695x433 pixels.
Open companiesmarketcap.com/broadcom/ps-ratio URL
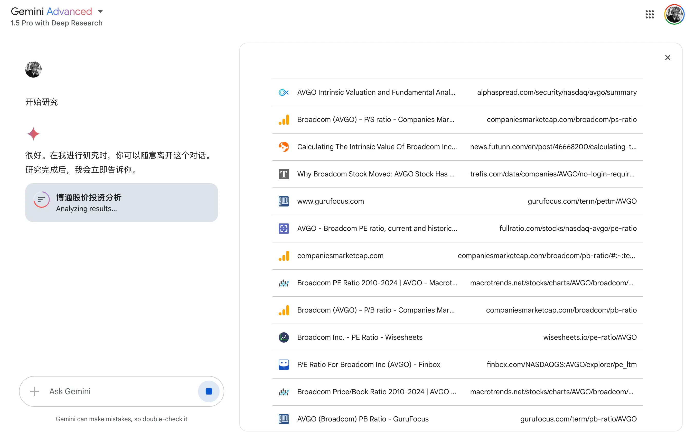point(561,119)
